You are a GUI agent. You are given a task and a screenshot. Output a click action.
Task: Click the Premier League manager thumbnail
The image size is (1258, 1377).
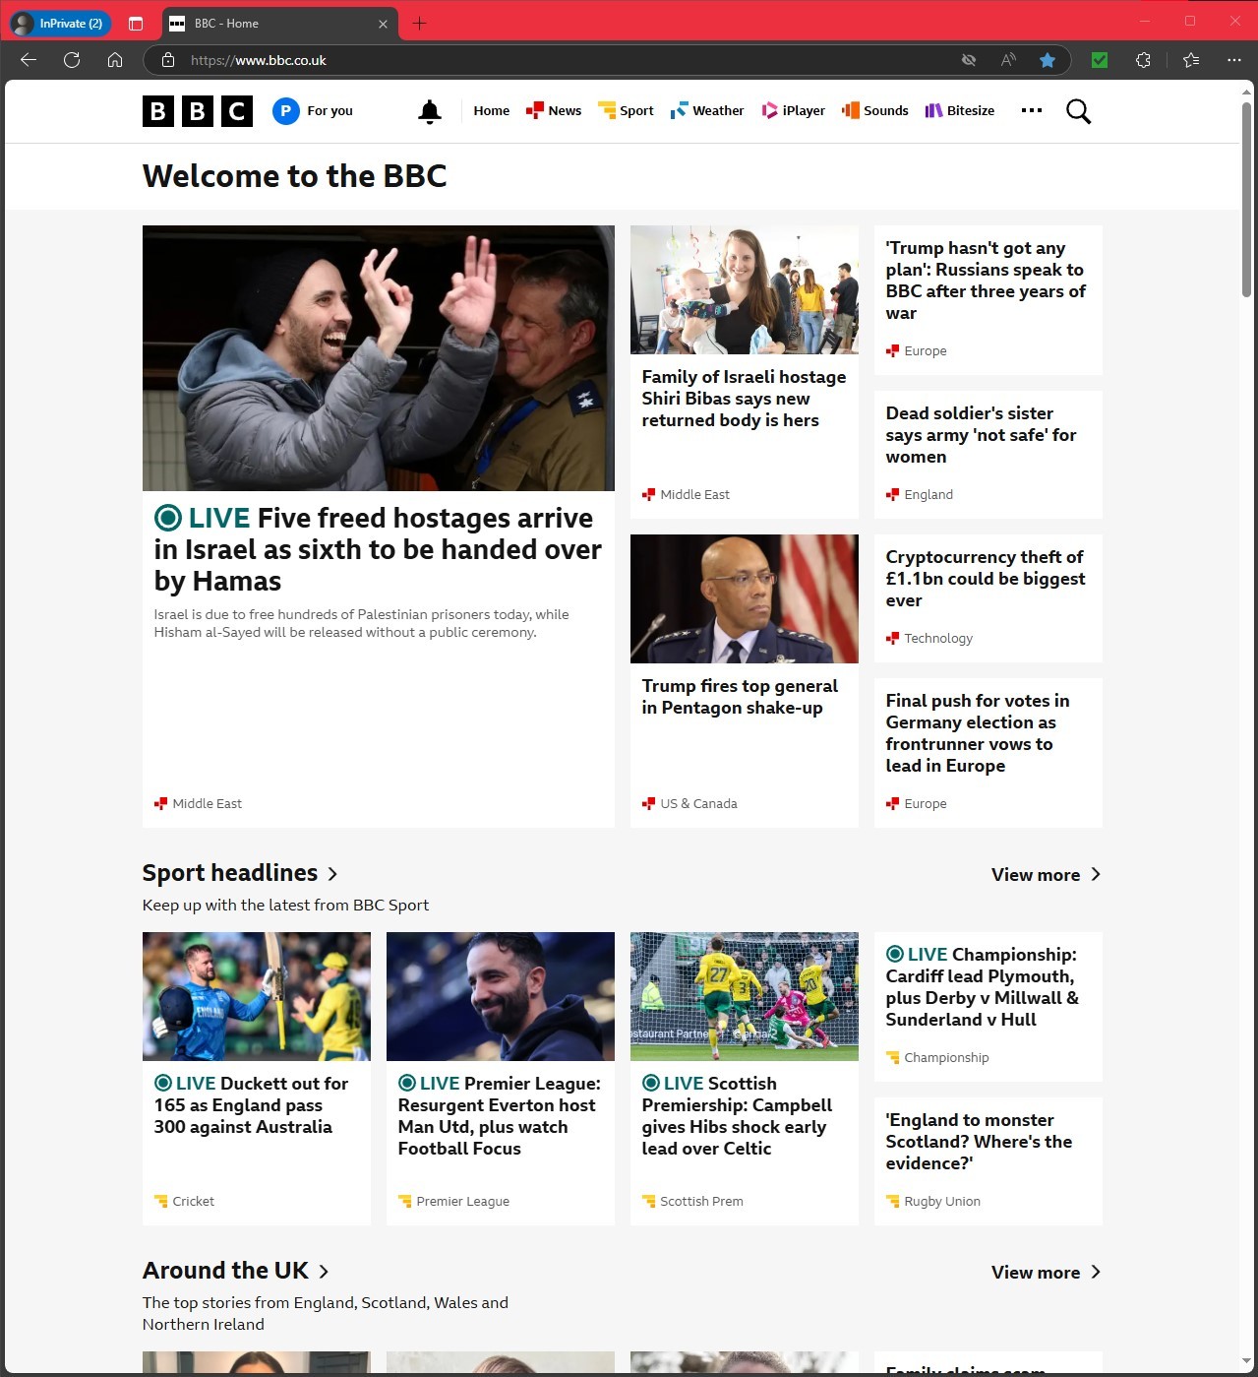pyautogui.click(x=501, y=996)
